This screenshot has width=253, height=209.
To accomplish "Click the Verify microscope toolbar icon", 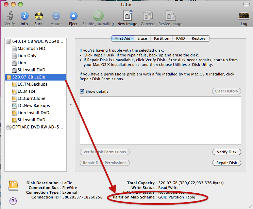I will 10,16.
